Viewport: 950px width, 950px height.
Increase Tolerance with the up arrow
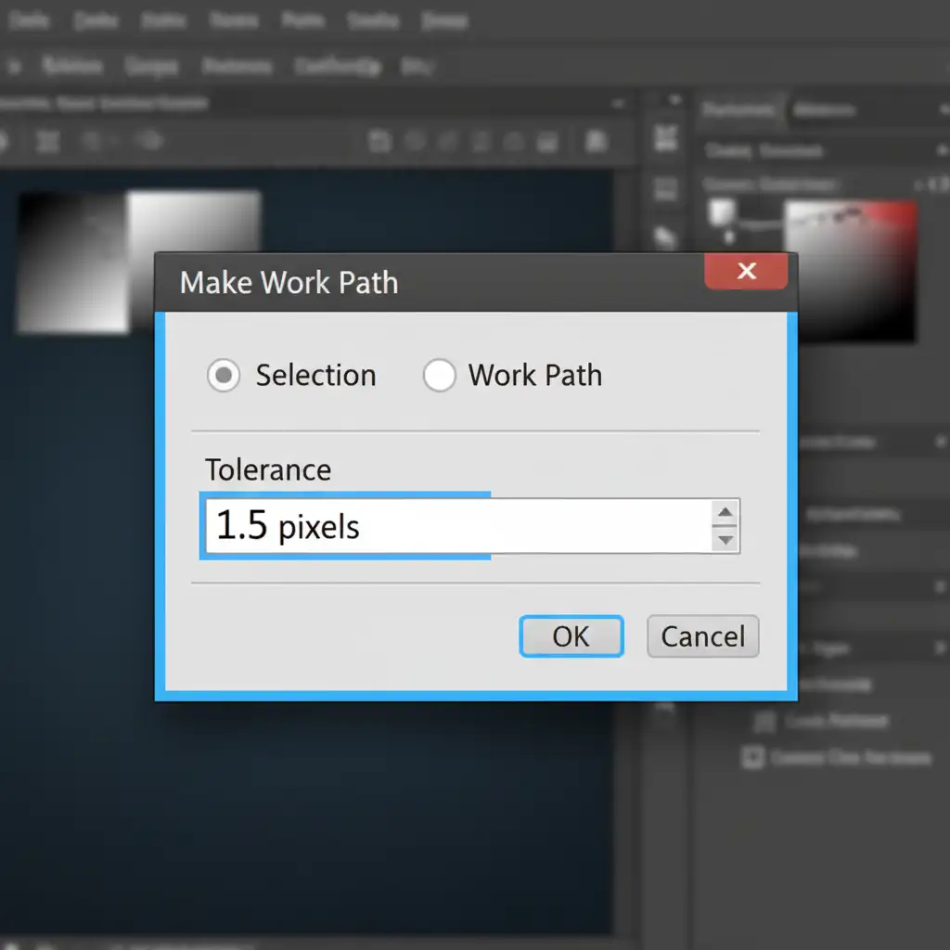tap(725, 513)
